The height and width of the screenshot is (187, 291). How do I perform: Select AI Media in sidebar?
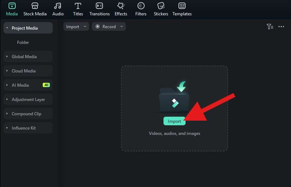click(x=28, y=85)
